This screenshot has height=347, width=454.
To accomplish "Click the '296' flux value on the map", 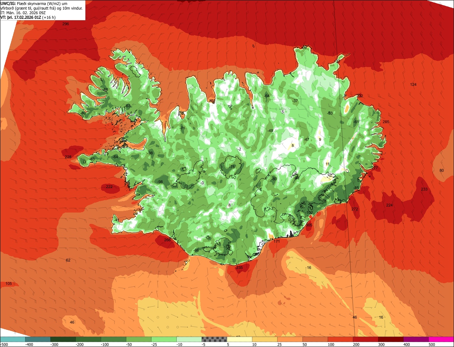I will 66,24.
